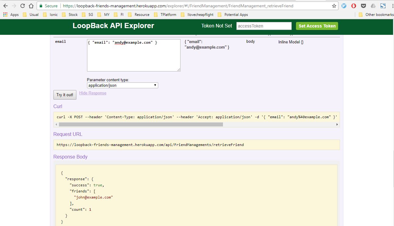Open the grey Google Drive extension
This screenshot has width=394, height=226.
[373, 6]
